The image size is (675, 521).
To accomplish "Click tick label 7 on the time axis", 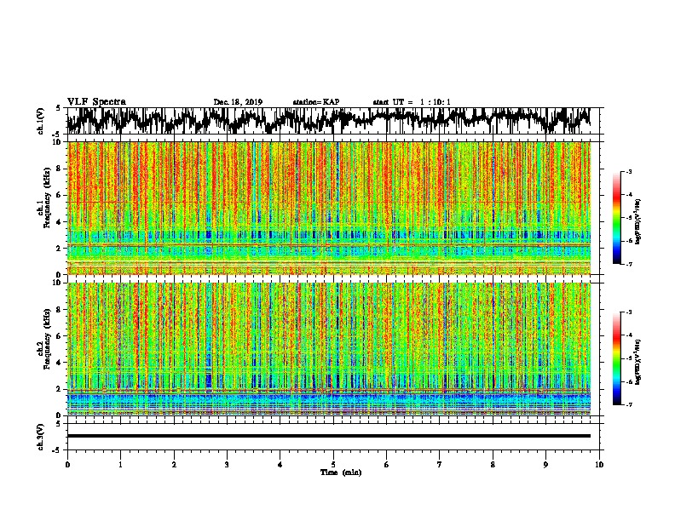I will [x=439, y=465].
